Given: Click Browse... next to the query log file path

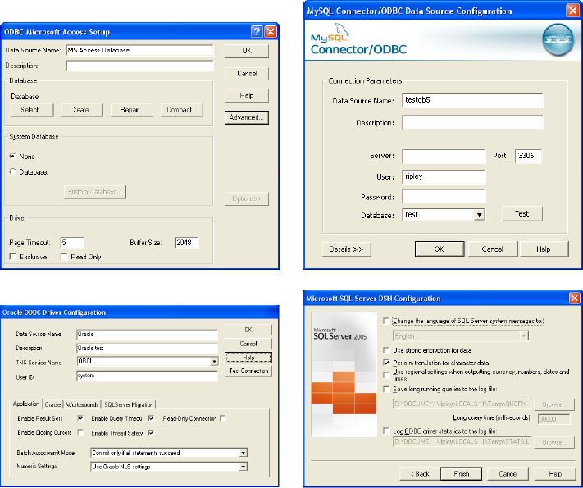Looking at the screenshot, I should pyautogui.click(x=554, y=404).
